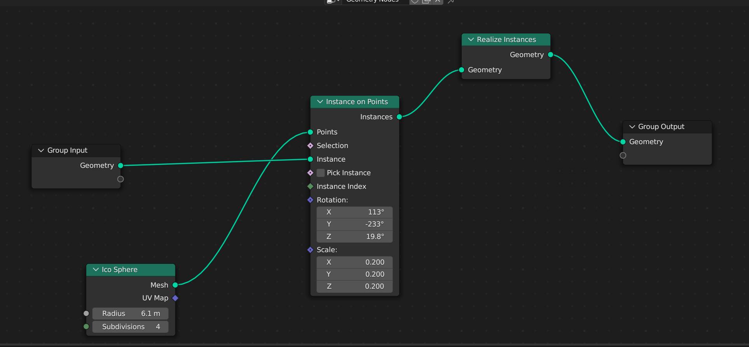Collapse the Group Output node
This screenshot has height=347, width=749.
click(x=632, y=127)
